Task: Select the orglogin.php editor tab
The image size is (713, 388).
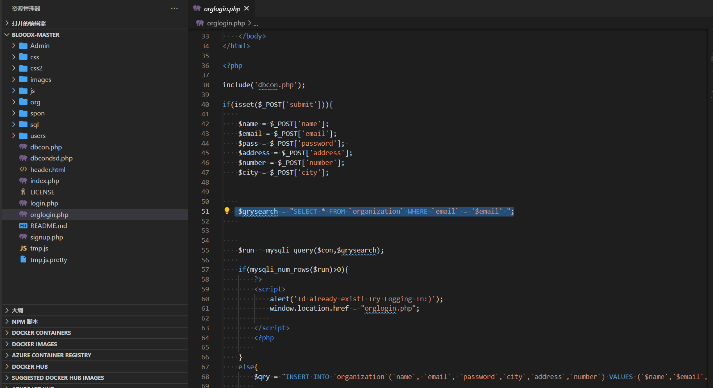Action: point(222,9)
